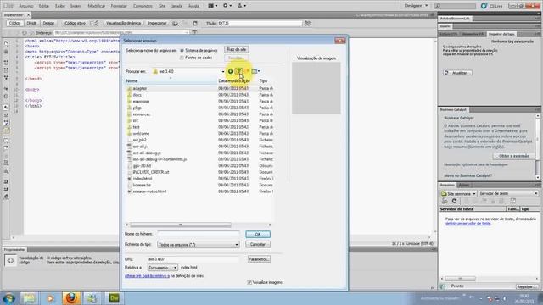Image resolution: width=543 pixels, height=305 pixels.
Task: Open the Servidor de teste dropdown
Action: 508,194
